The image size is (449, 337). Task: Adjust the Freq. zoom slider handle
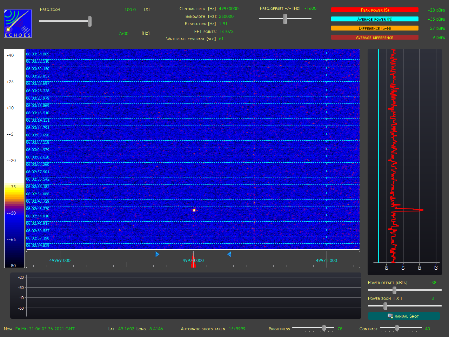(x=90, y=21)
